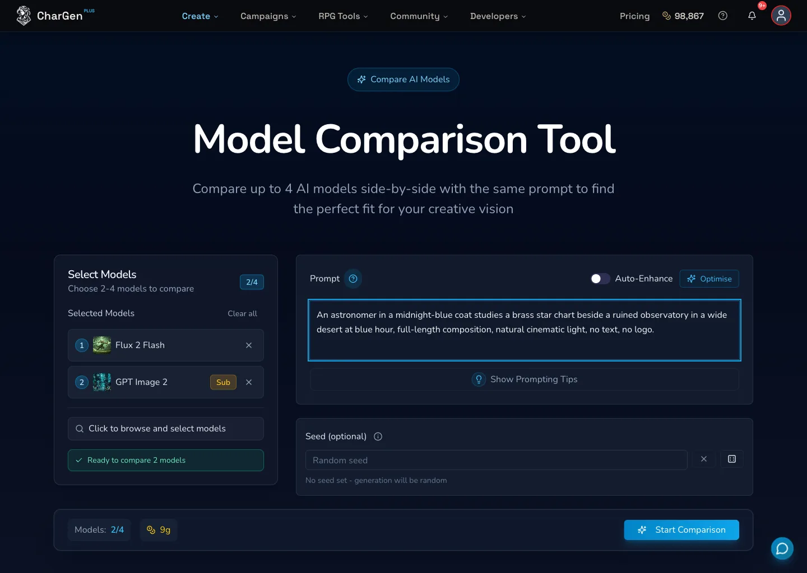
Task: Clear all selected models
Action: [x=242, y=313]
